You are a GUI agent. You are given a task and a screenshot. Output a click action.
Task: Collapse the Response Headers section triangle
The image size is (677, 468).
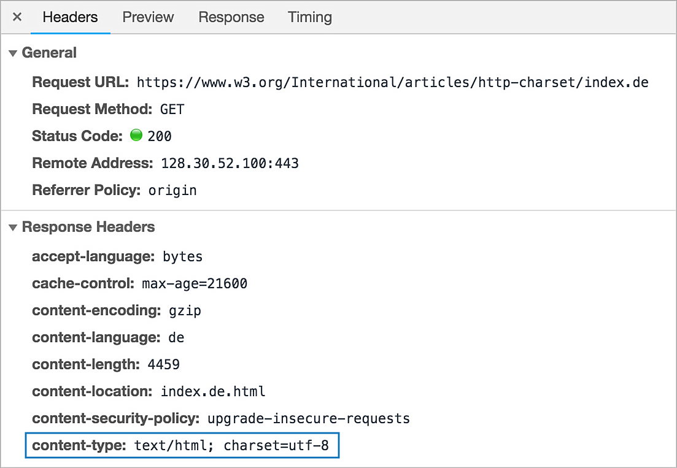(x=13, y=228)
